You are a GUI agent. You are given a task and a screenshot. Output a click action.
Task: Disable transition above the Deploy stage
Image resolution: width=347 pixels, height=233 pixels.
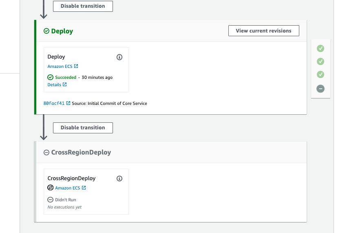point(83,6)
